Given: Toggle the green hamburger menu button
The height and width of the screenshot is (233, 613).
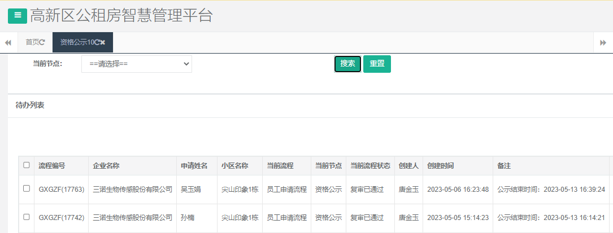Looking at the screenshot, I should [18, 16].
